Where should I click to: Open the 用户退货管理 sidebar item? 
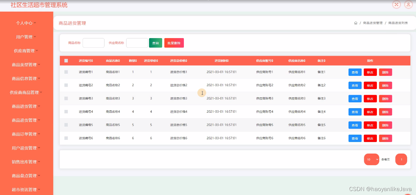(26, 148)
